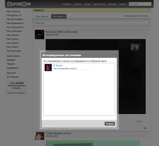The height and width of the screenshot is (146, 159).
Task: Click Пополнить баланс link
Action: click(17, 93)
